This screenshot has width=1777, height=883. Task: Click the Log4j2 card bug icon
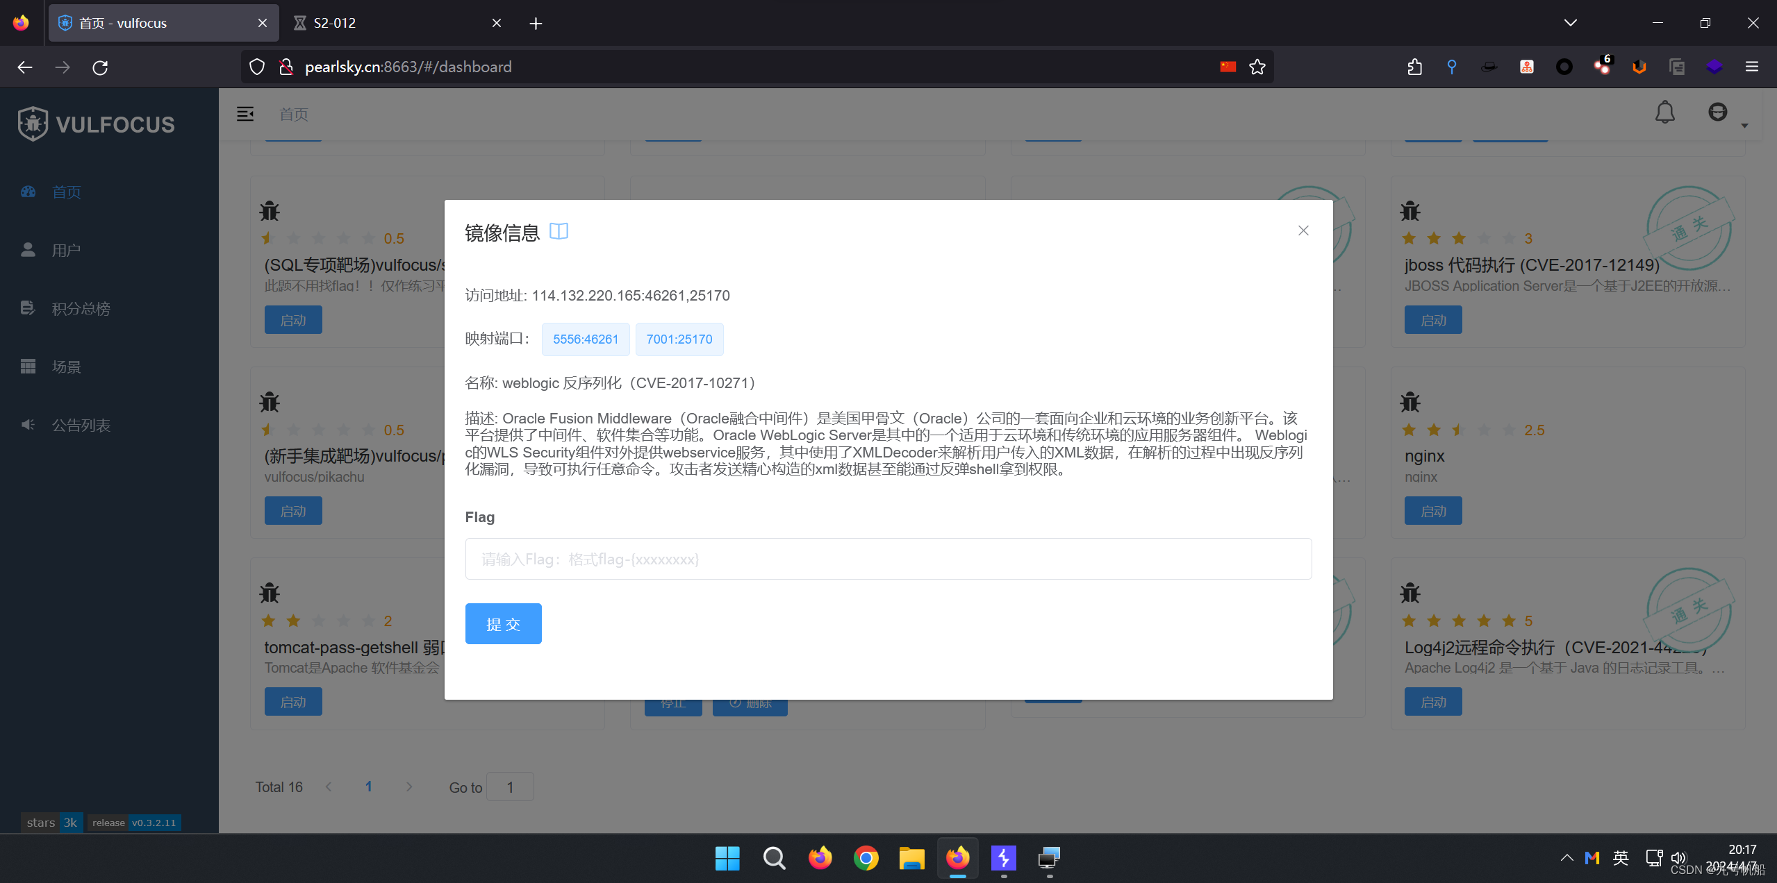(x=1410, y=592)
